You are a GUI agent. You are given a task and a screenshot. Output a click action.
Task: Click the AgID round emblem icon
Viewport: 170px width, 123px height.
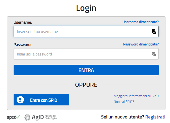tap(27, 117)
